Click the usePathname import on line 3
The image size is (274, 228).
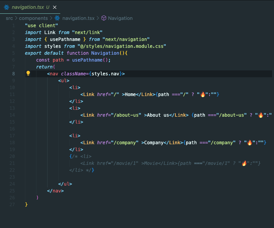tap(64, 39)
